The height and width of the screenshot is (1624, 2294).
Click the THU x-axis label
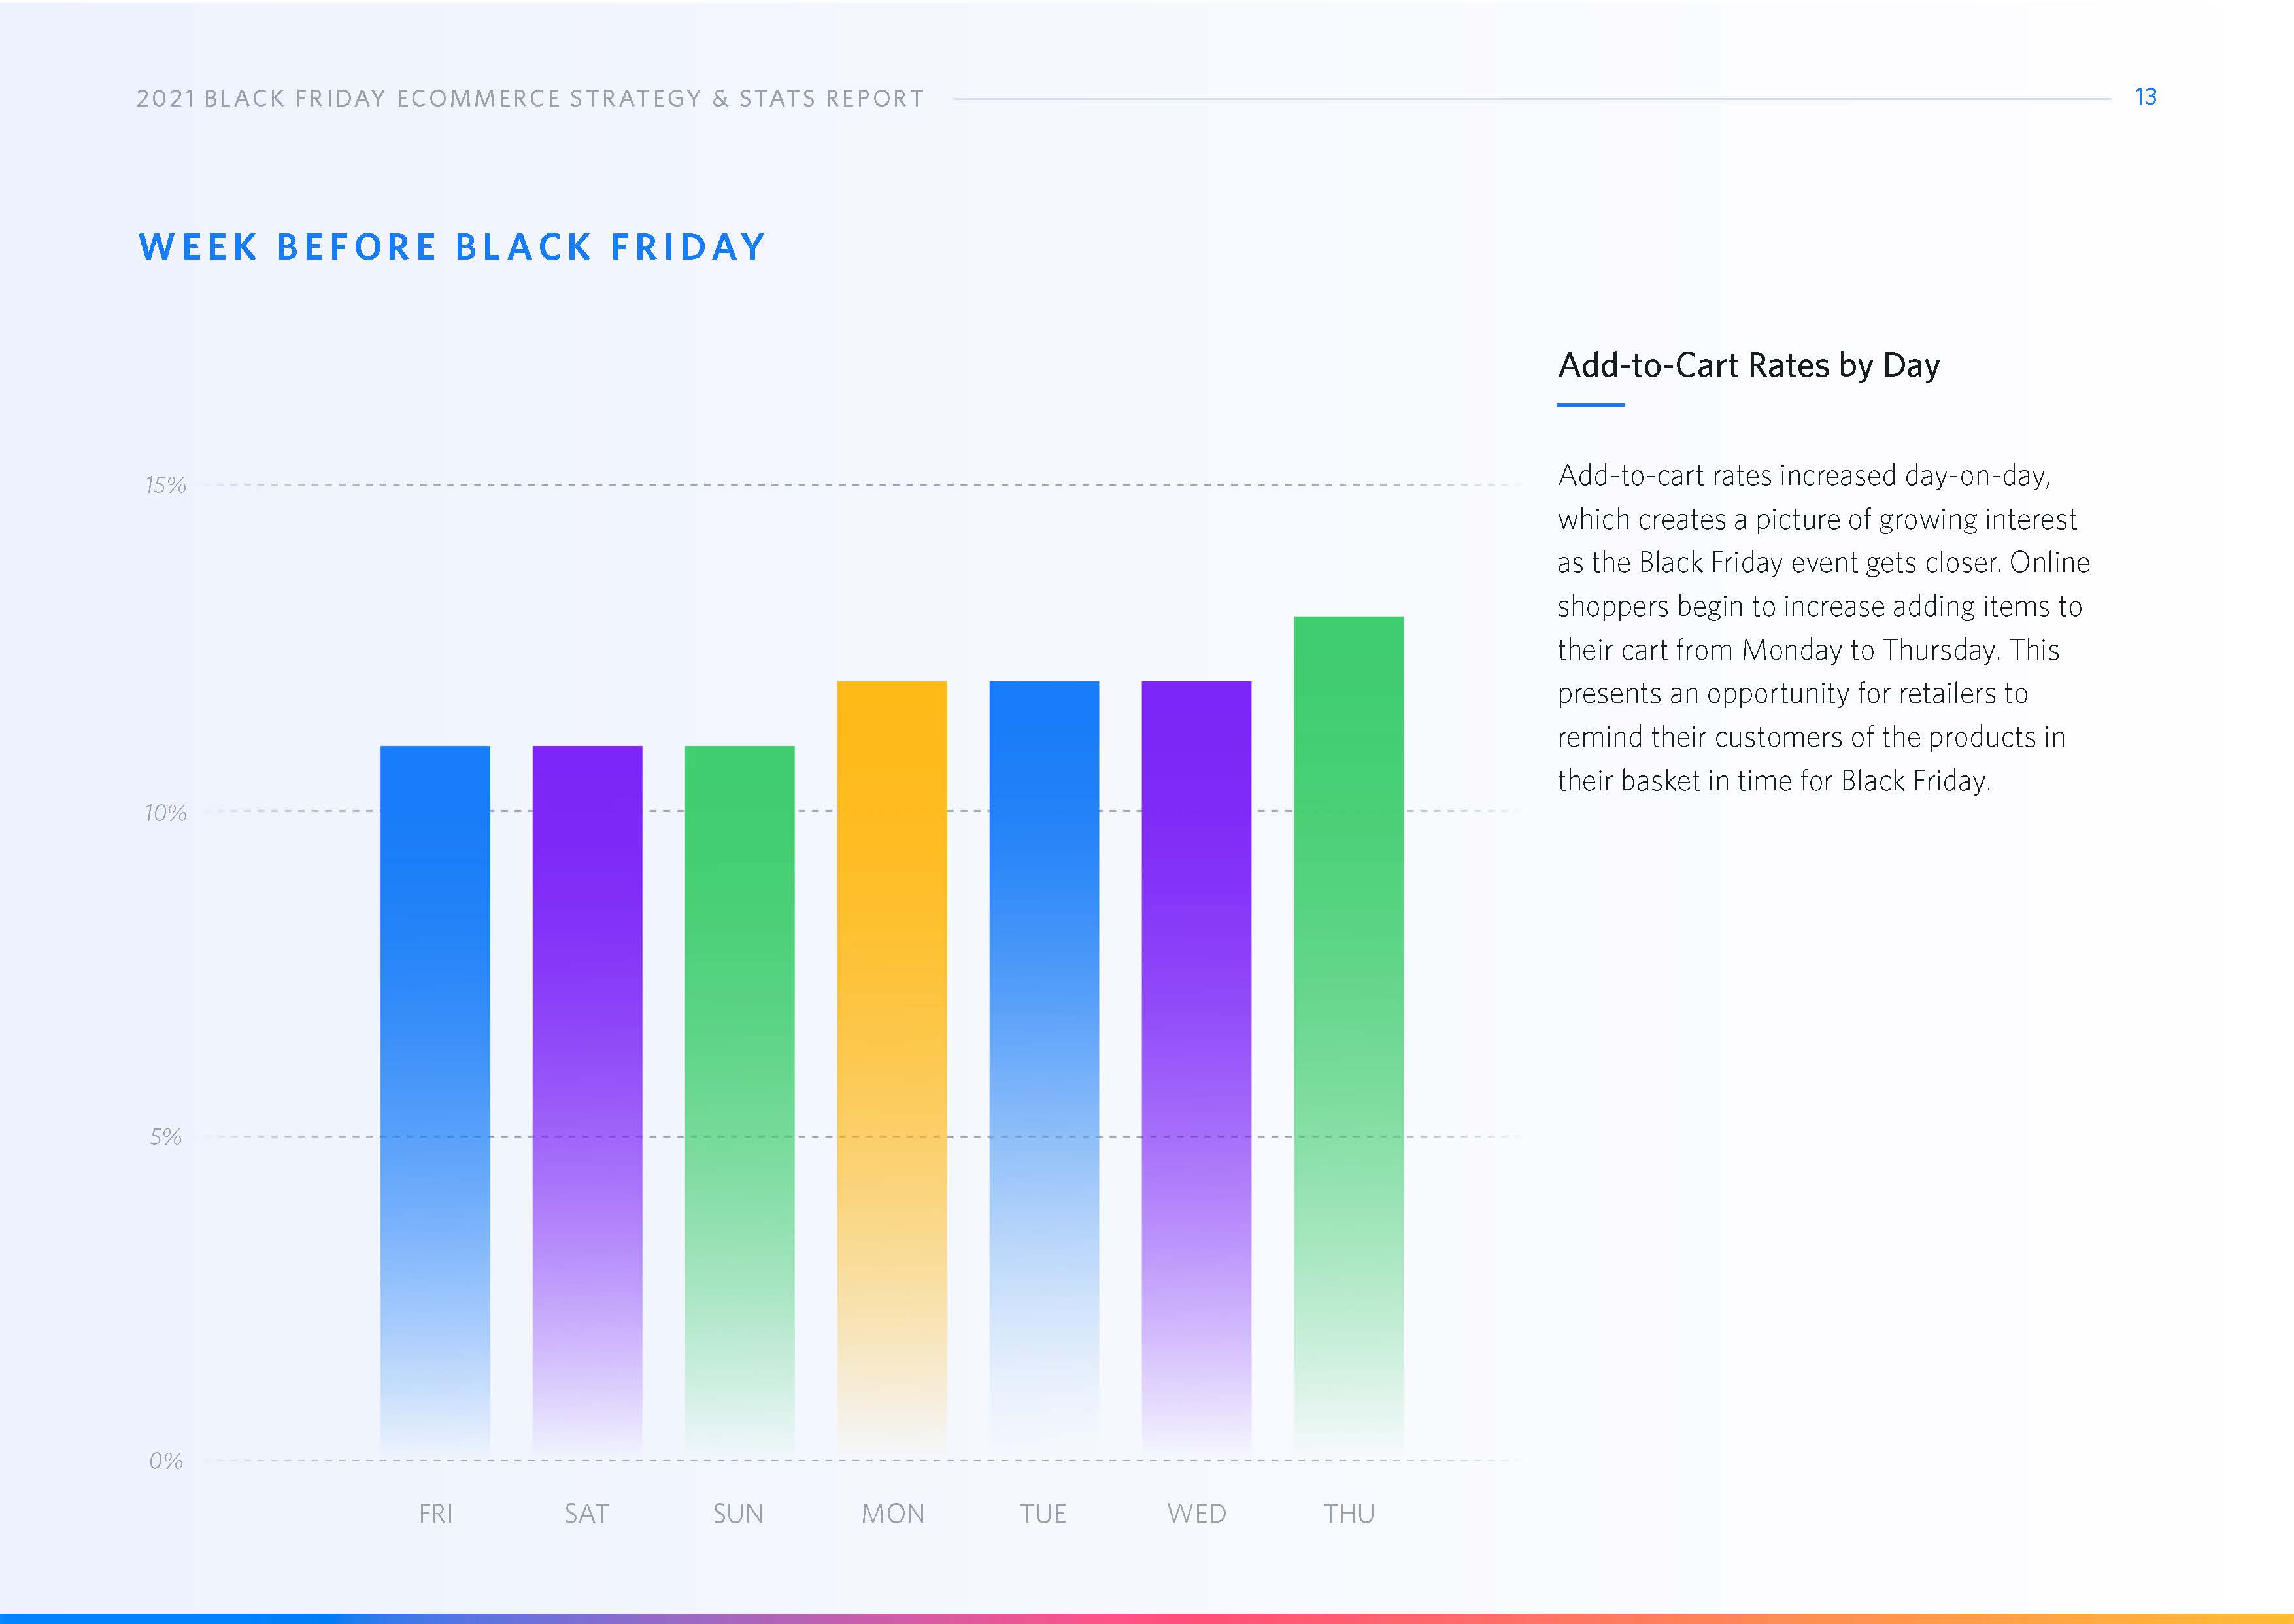[1348, 1514]
